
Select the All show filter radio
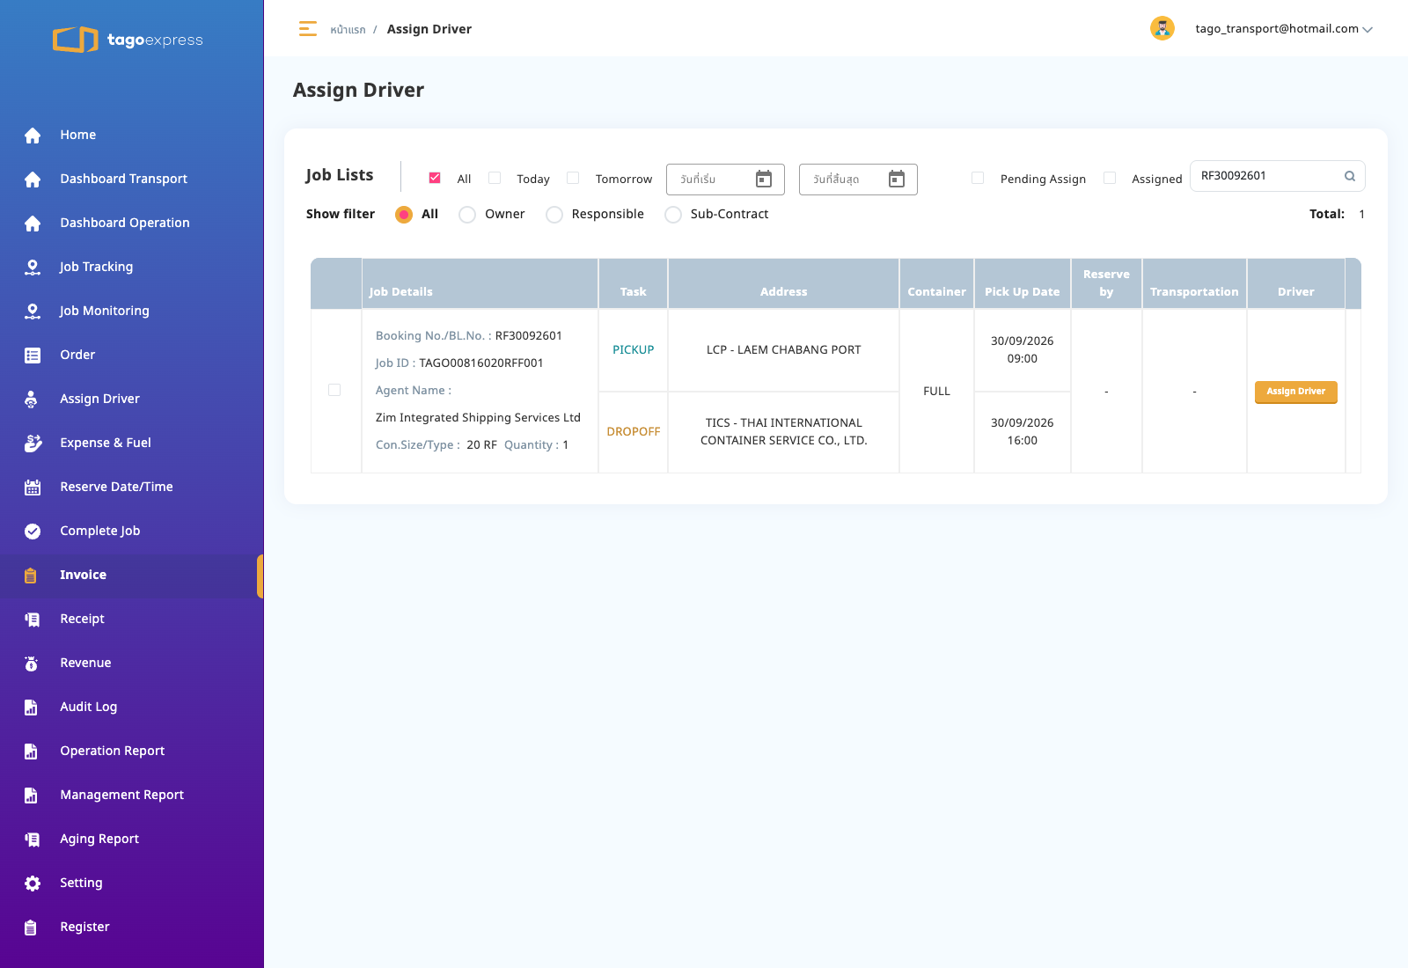[x=404, y=215]
